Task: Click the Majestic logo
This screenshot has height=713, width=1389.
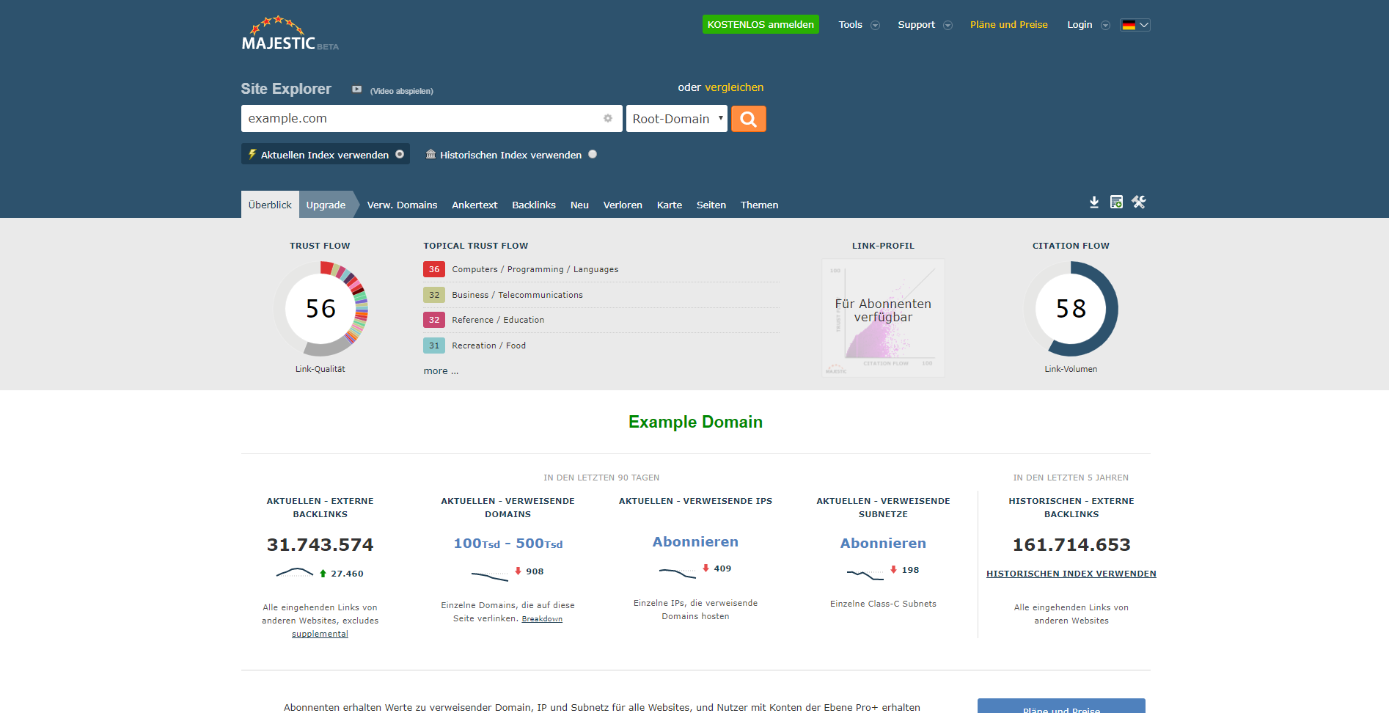Action: coord(290,33)
